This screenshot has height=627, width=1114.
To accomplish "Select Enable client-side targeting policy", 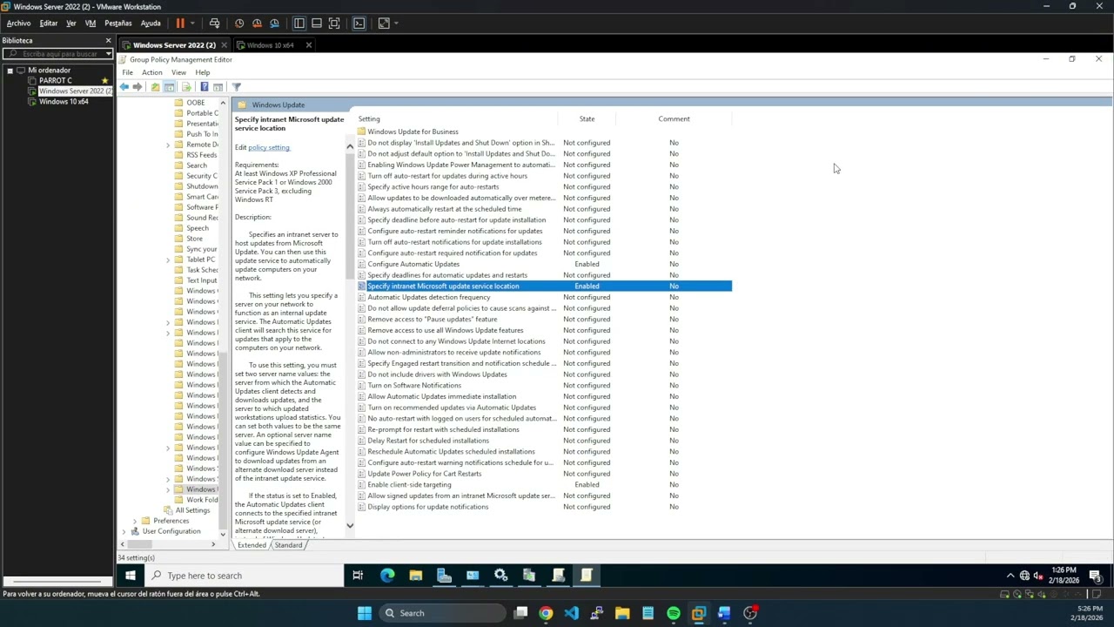I will point(409,485).
